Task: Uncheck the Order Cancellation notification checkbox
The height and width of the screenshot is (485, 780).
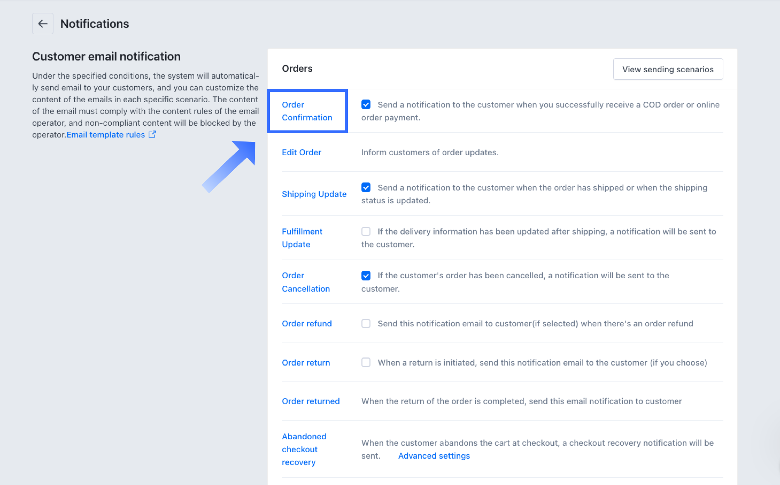Action: point(366,275)
